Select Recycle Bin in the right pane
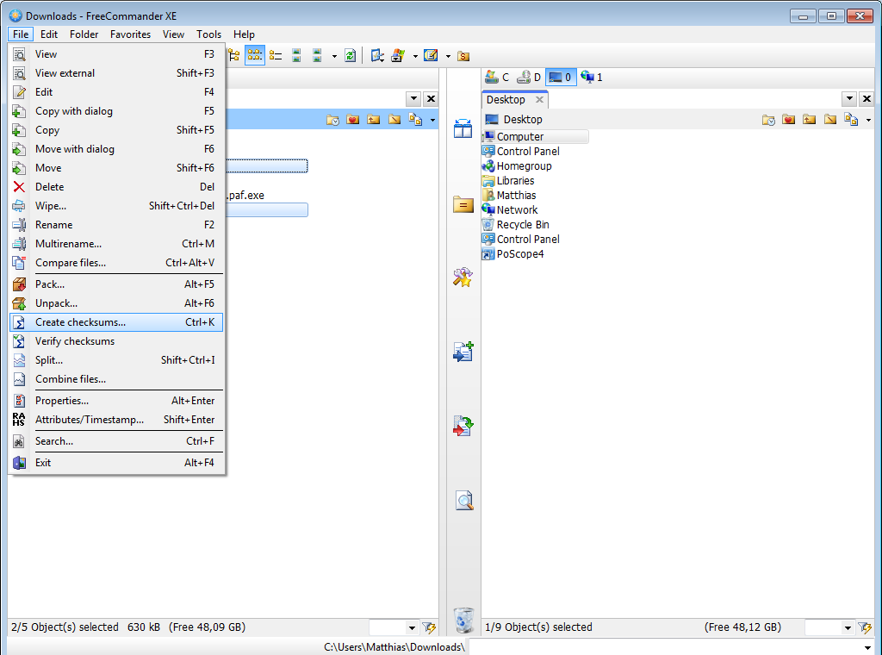 [x=516, y=225]
